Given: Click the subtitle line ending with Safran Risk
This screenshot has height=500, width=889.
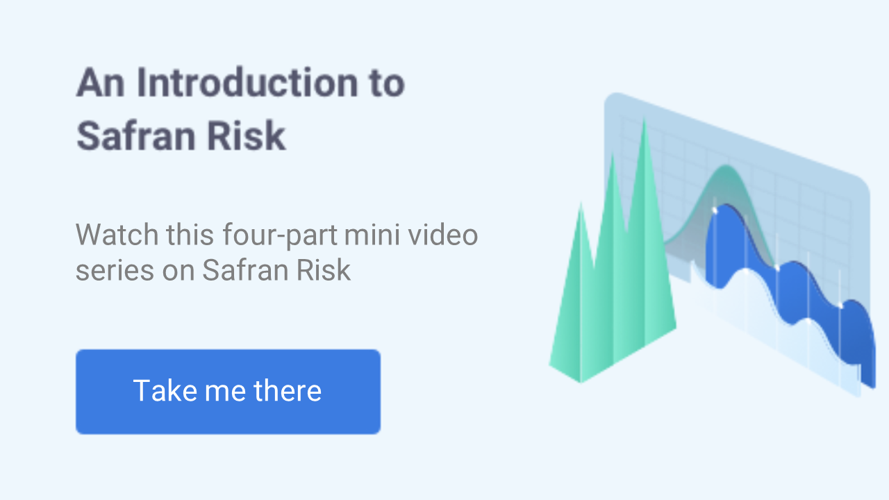Looking at the screenshot, I should click(213, 270).
